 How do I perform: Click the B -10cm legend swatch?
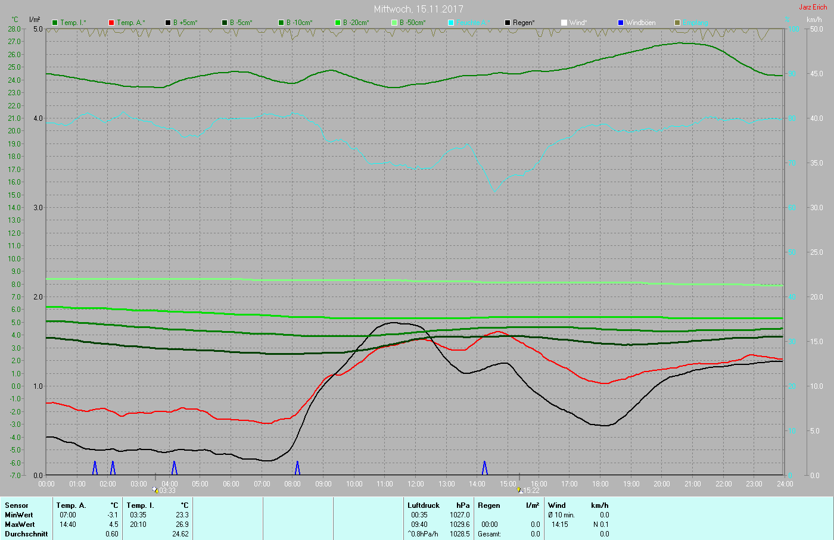281,23
